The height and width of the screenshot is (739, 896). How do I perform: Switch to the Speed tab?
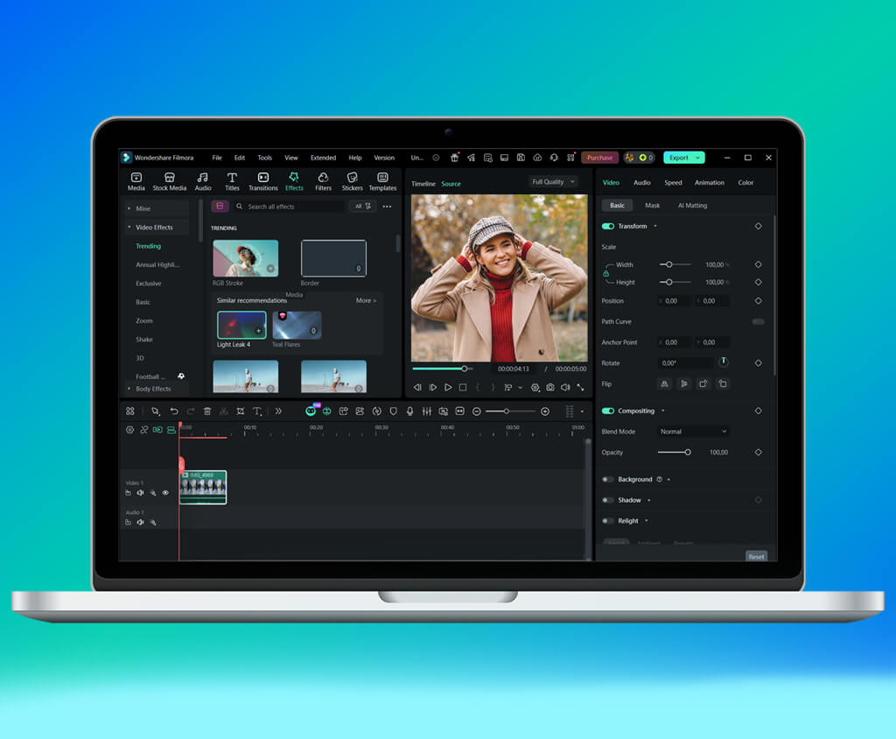[x=673, y=182]
